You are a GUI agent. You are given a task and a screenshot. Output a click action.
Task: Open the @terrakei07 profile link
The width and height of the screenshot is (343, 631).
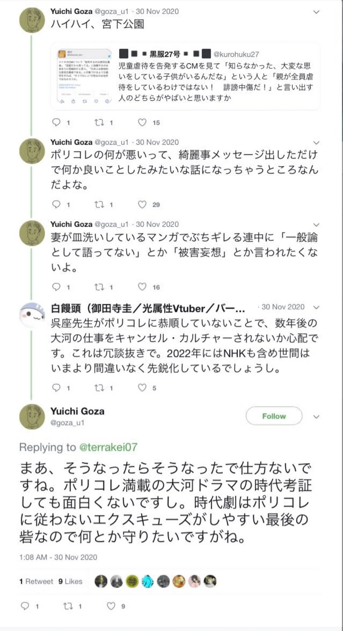pos(108,447)
